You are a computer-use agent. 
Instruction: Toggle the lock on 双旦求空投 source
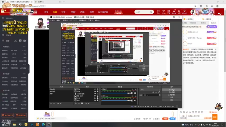pyautogui.click(x=97, y=94)
